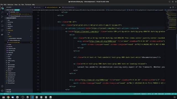
Task: Click the split editor right icon
Action: click(x=173, y=7)
